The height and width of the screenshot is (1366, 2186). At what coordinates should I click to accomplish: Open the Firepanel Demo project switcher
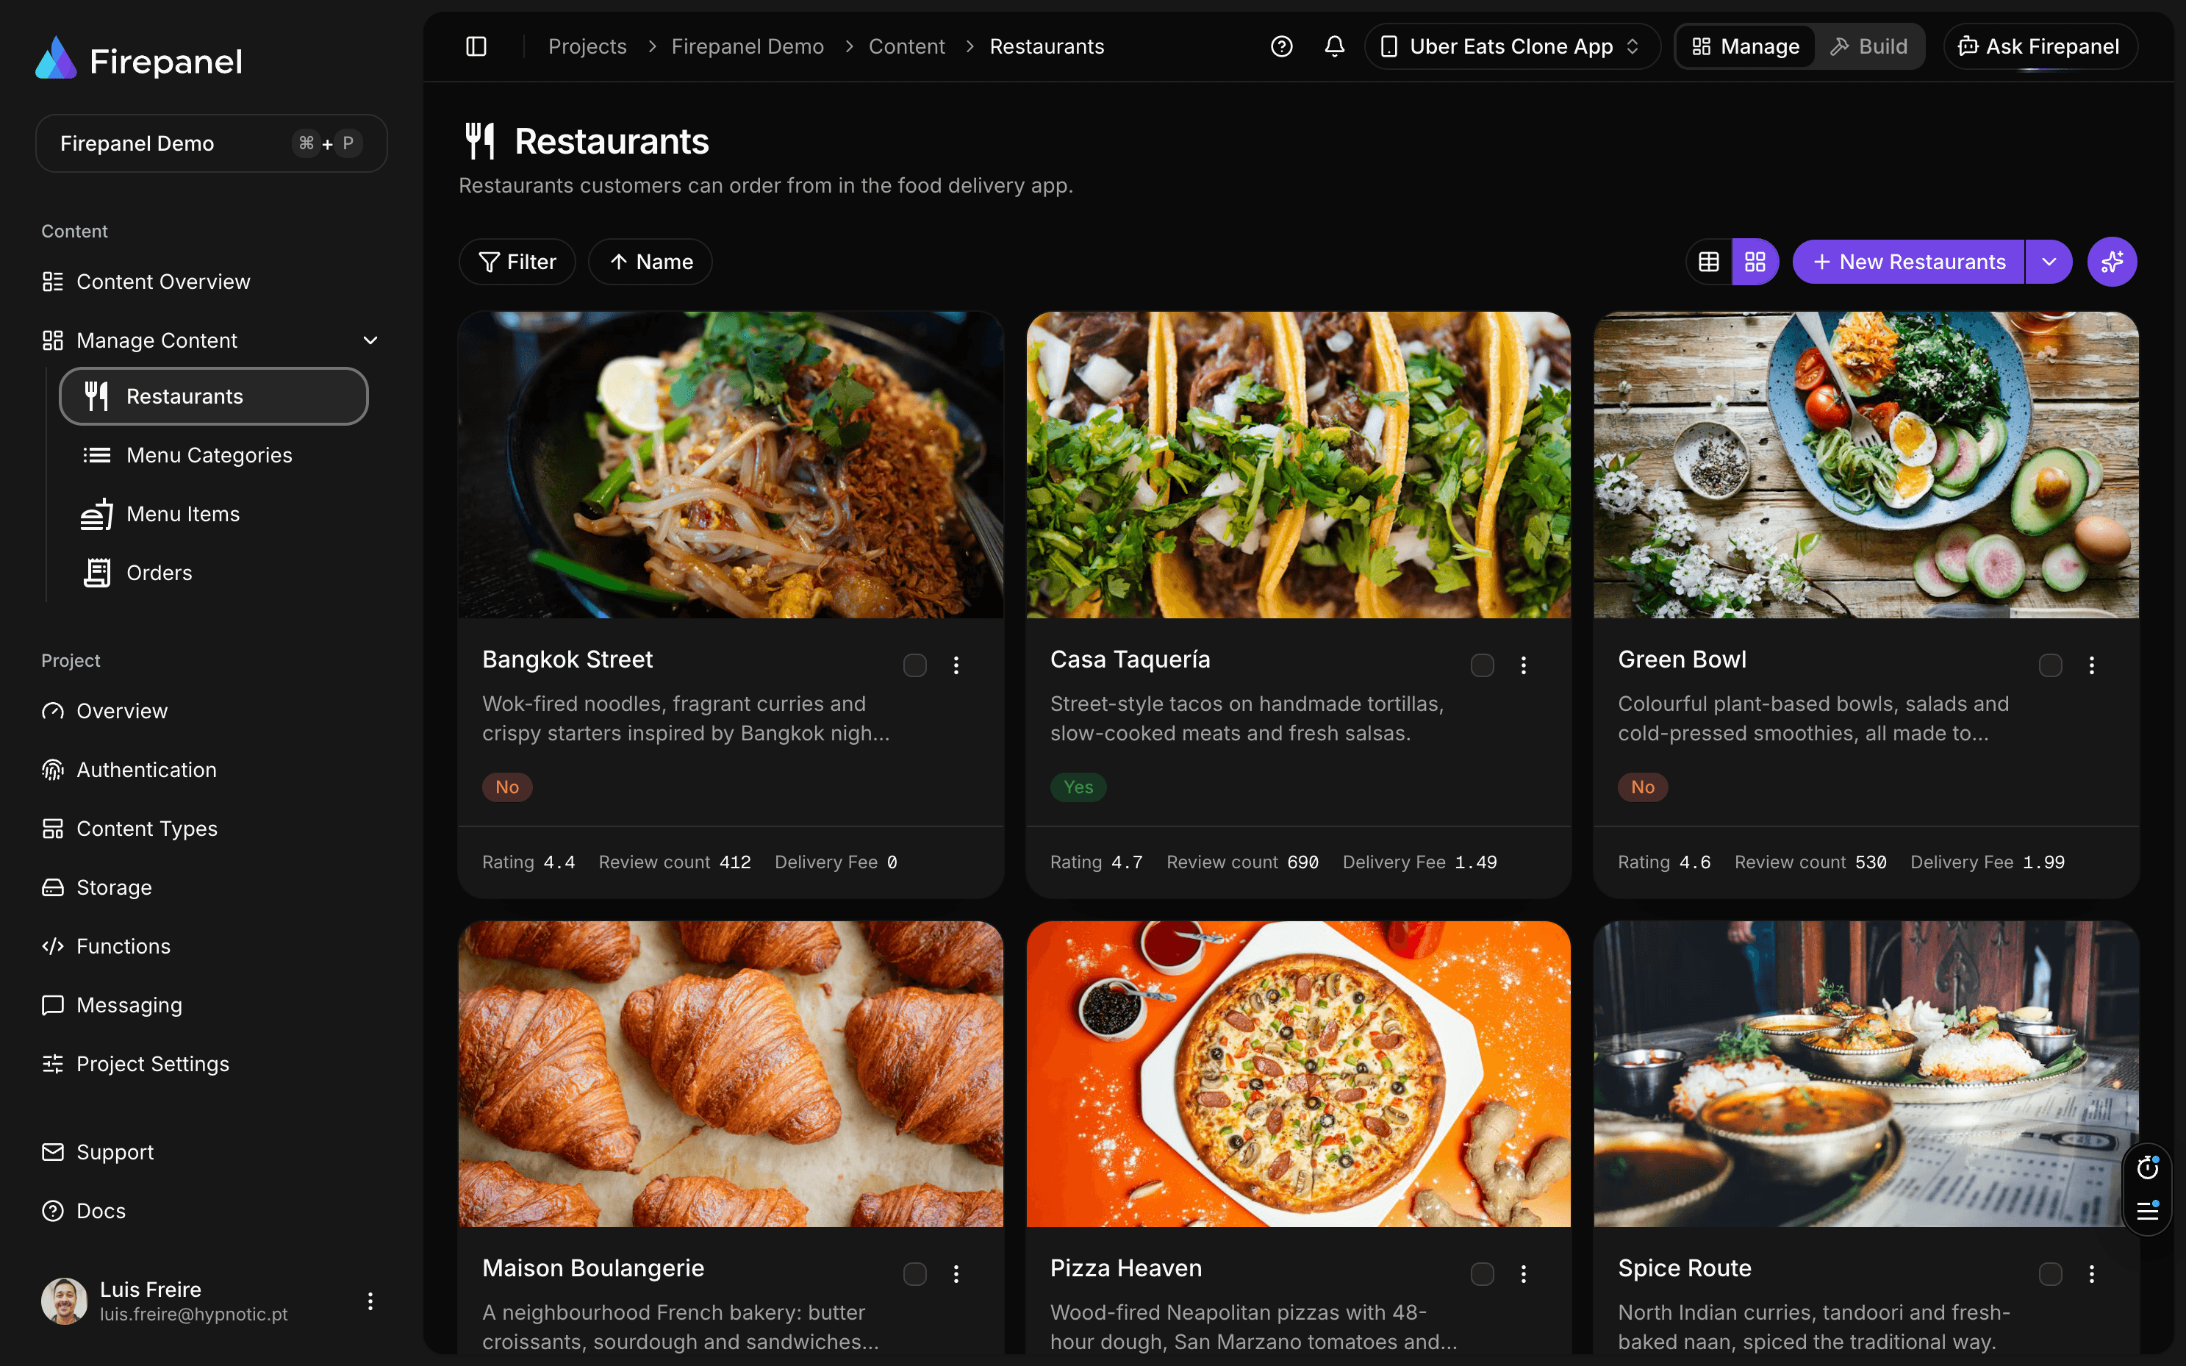[x=212, y=143]
